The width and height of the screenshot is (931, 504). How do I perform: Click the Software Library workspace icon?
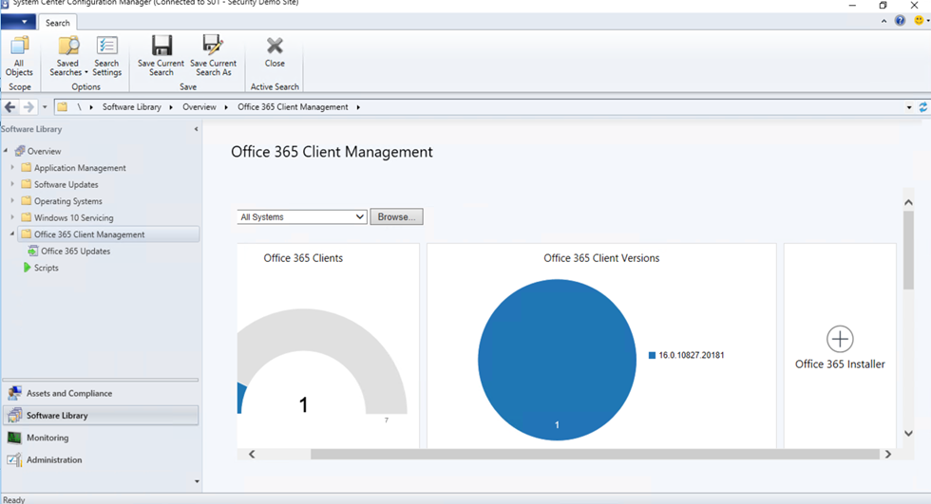click(x=14, y=416)
